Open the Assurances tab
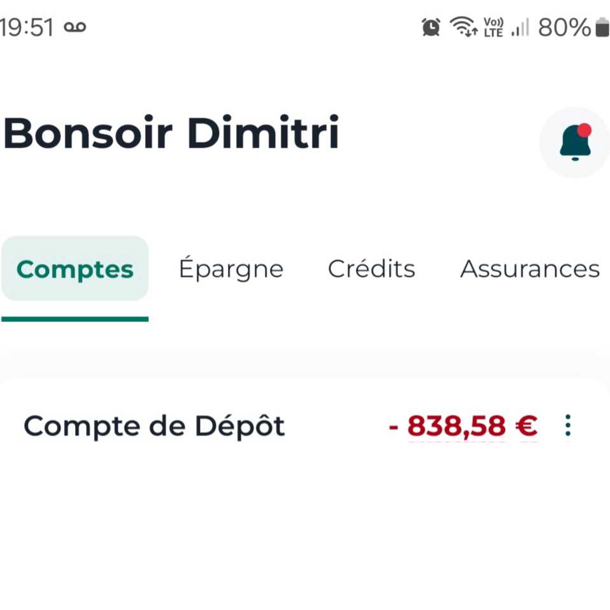The height and width of the screenshot is (610, 610). click(x=529, y=268)
